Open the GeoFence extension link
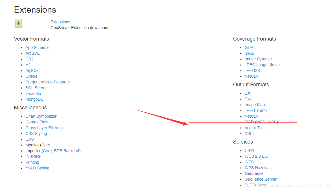 254,173
